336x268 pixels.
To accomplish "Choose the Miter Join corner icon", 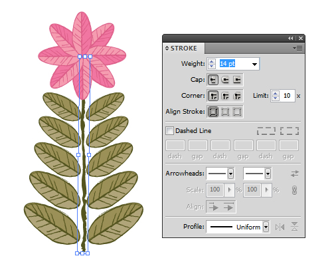I will [213, 96].
